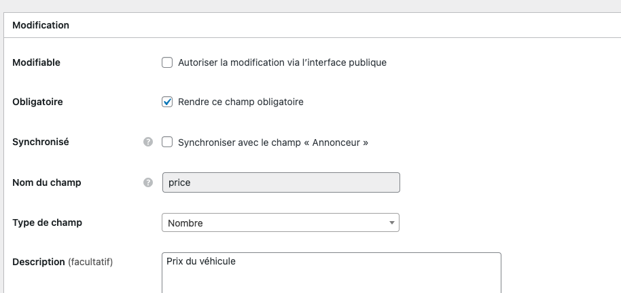Collapse the Modification panel header
Screen dimensions: 621x293
coord(313,25)
